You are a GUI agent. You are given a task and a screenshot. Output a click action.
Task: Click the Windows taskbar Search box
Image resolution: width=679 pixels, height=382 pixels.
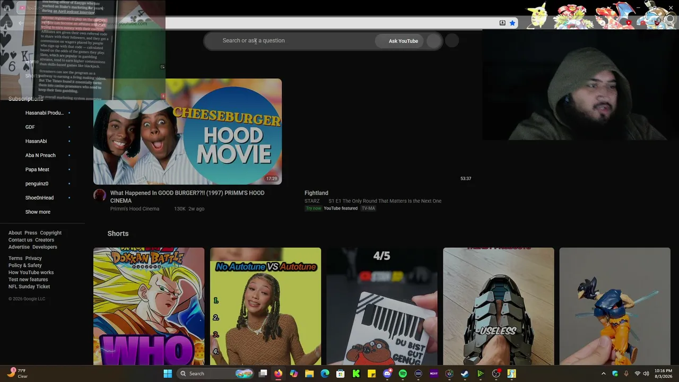(x=214, y=374)
